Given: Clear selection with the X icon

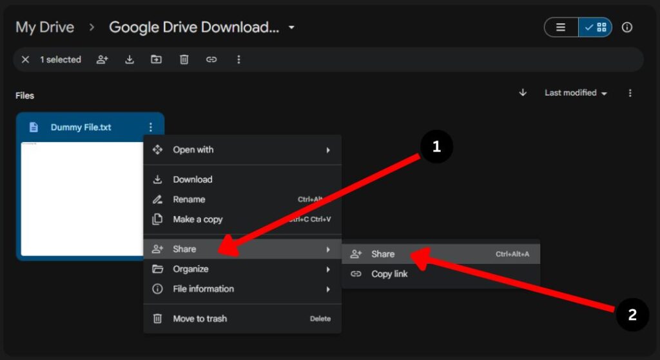Looking at the screenshot, I should [25, 59].
